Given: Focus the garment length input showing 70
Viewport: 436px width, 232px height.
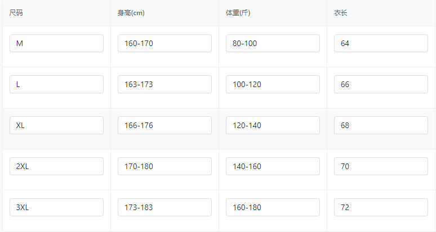Looking at the screenshot, I should pyautogui.click(x=381, y=166).
